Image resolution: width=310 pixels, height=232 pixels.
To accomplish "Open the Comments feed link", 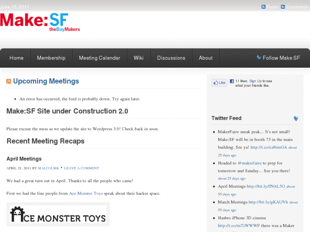I will click(x=297, y=7).
